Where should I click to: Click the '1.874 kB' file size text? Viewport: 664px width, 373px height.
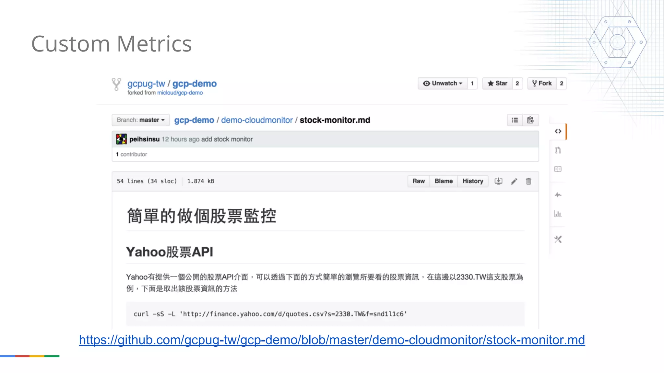[x=201, y=181]
